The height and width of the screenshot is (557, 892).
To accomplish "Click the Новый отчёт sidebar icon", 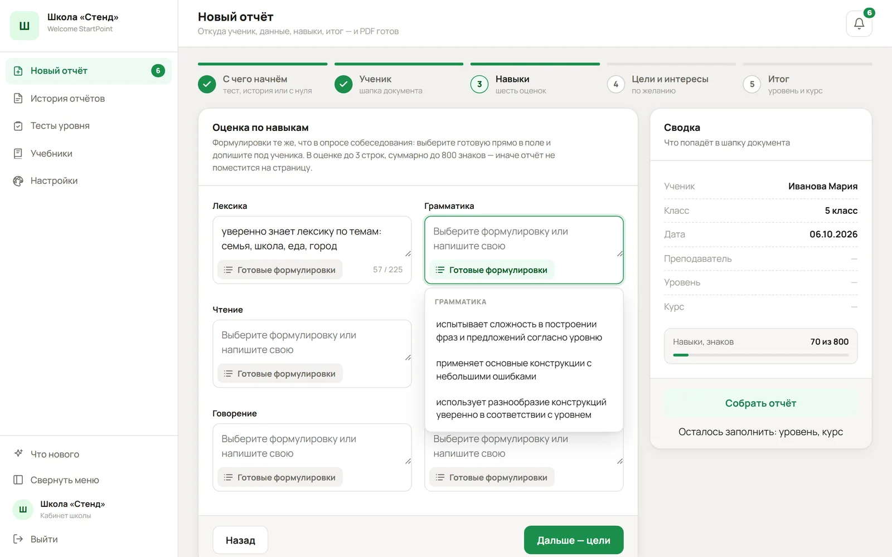I will coord(18,71).
